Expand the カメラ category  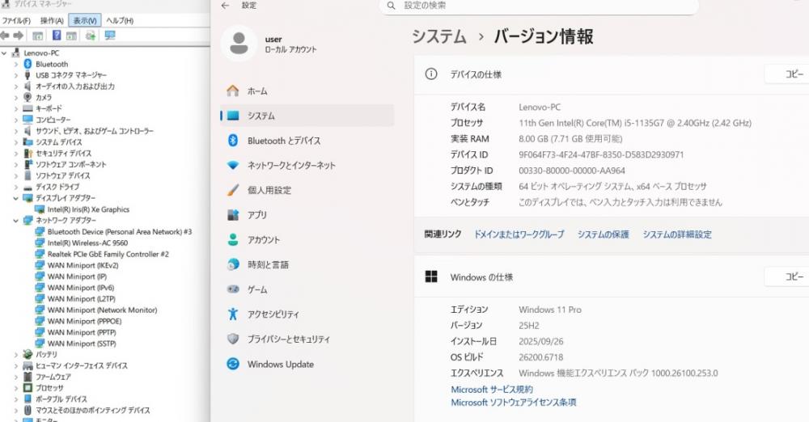click(x=16, y=98)
